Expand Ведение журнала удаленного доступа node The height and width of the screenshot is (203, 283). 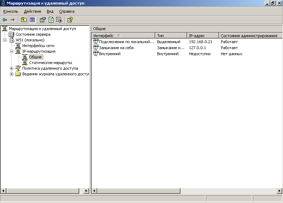tap(12, 74)
